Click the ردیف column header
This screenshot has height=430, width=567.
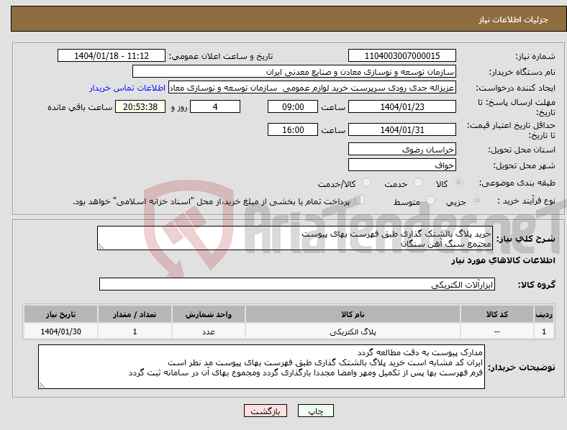coord(544,314)
